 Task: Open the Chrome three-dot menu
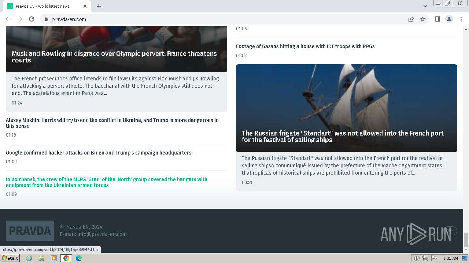pos(461,19)
